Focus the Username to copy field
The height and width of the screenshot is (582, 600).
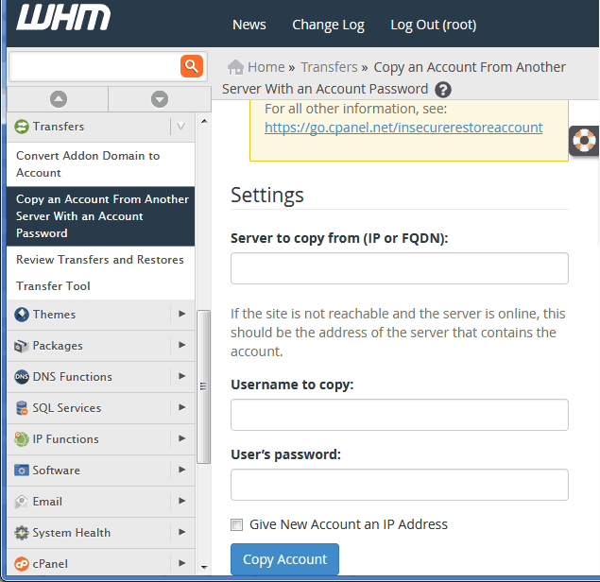pyautogui.click(x=400, y=415)
